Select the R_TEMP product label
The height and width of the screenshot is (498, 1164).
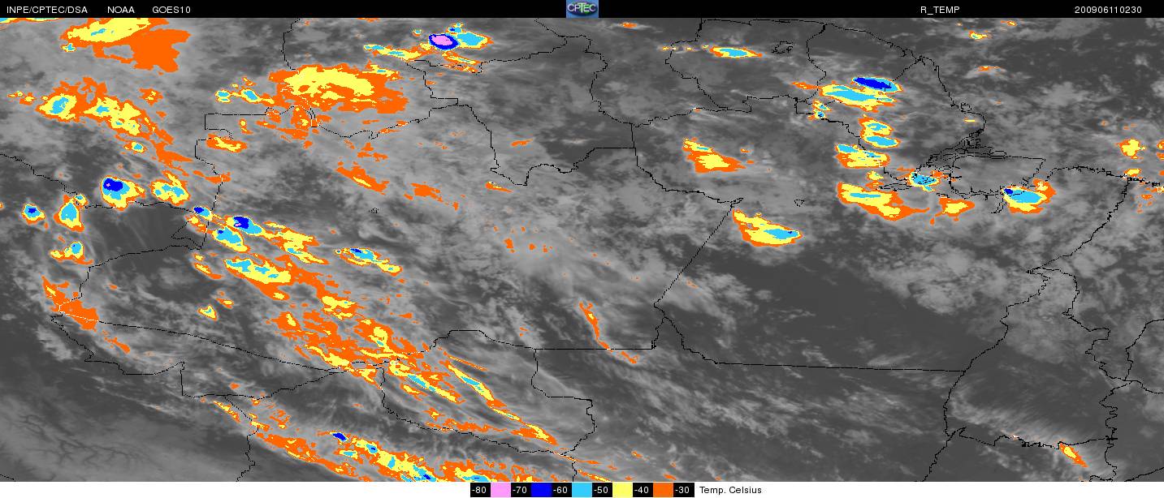tap(940, 10)
